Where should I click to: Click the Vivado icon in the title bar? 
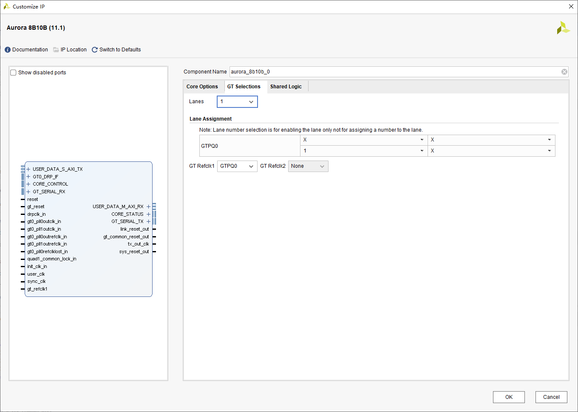[x=7, y=6]
